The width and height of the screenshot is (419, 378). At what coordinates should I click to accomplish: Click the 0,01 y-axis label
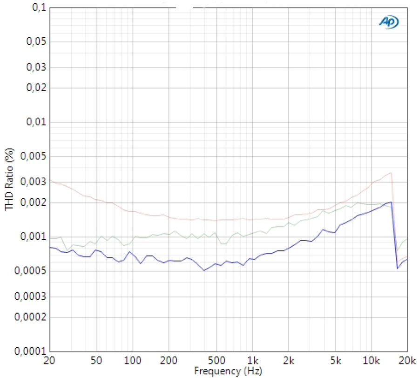tap(36, 122)
